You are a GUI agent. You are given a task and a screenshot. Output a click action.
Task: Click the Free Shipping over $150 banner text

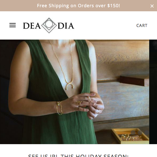78,6
